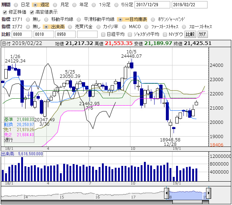Viewport: 232px width, 205px height.
Task: Select 平滑移動平均線 indicator
Action: coord(79,19)
